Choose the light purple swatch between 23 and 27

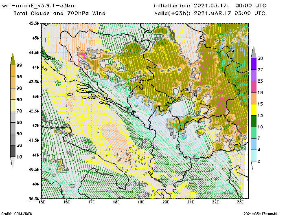254,75
